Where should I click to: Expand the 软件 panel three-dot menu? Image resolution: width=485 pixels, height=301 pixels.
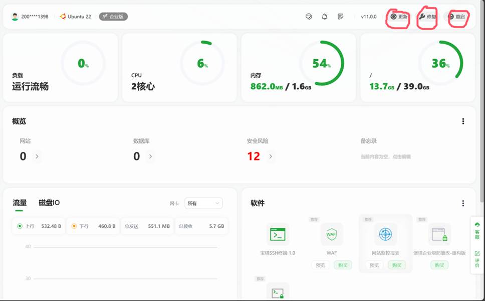(463, 203)
